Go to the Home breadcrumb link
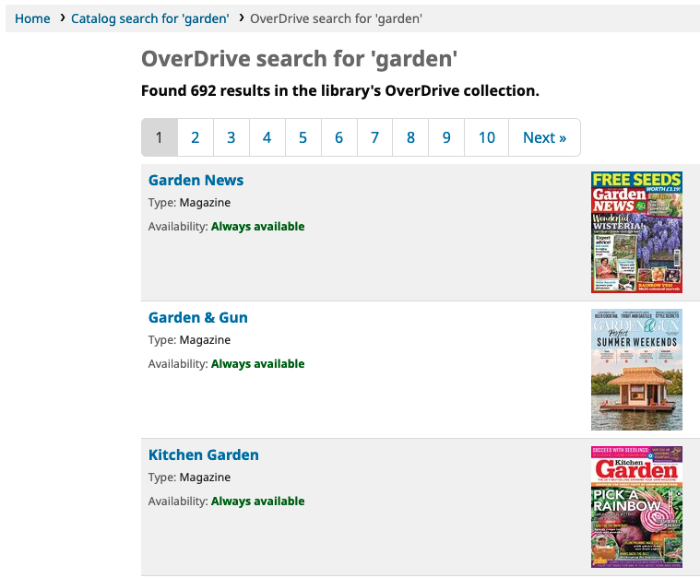 pos(32,18)
